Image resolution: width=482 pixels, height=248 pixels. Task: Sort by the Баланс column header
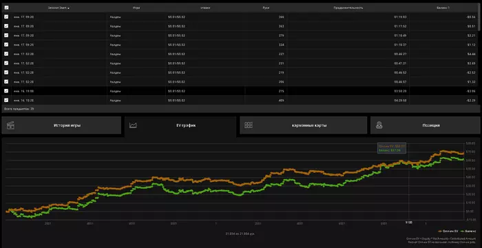[443, 8]
